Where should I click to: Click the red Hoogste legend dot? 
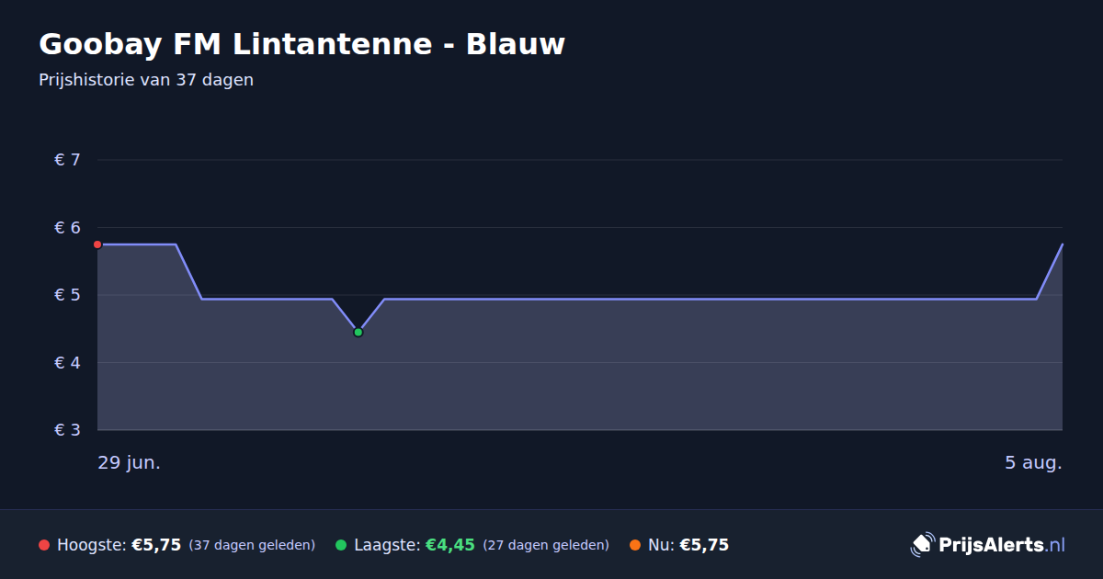click(44, 545)
